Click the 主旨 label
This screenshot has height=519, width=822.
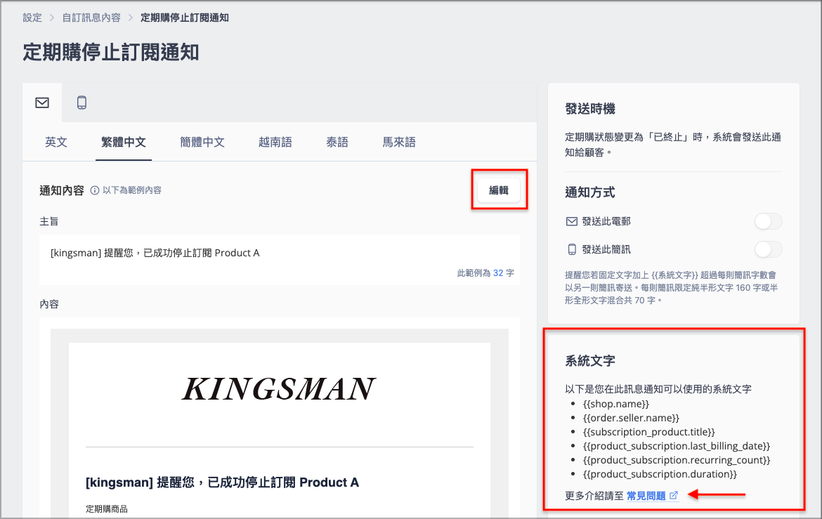point(49,222)
